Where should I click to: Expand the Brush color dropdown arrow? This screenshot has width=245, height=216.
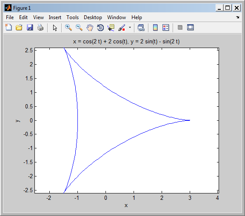130,28
